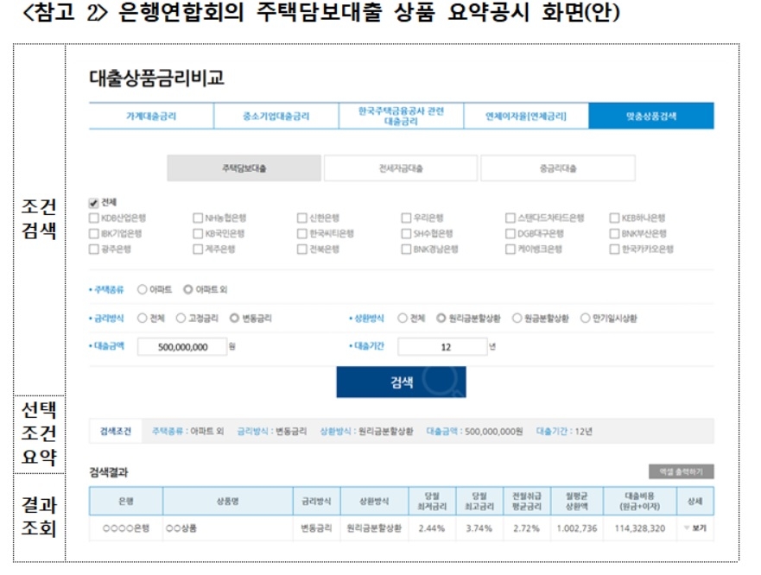Screen dimensions: 761x575
Task: Check the KDB산업은행 checkbox
Action: point(94,218)
